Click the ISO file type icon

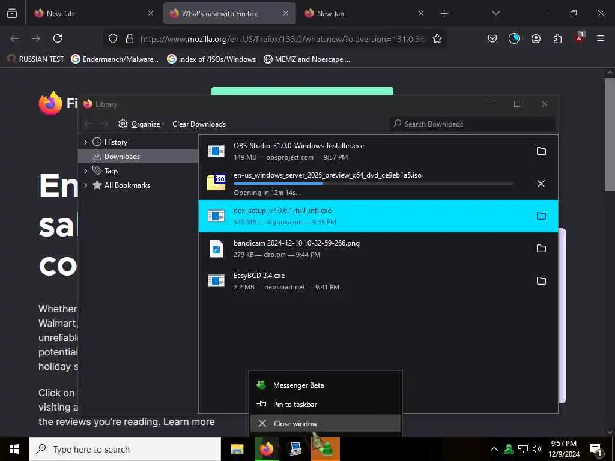216,182
